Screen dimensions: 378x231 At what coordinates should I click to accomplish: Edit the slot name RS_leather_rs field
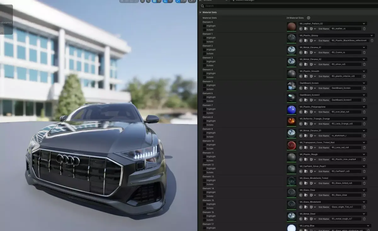pyautogui.click(x=346, y=29)
